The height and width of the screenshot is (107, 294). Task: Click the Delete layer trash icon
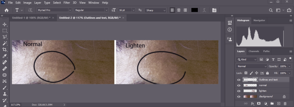(x=285, y=104)
